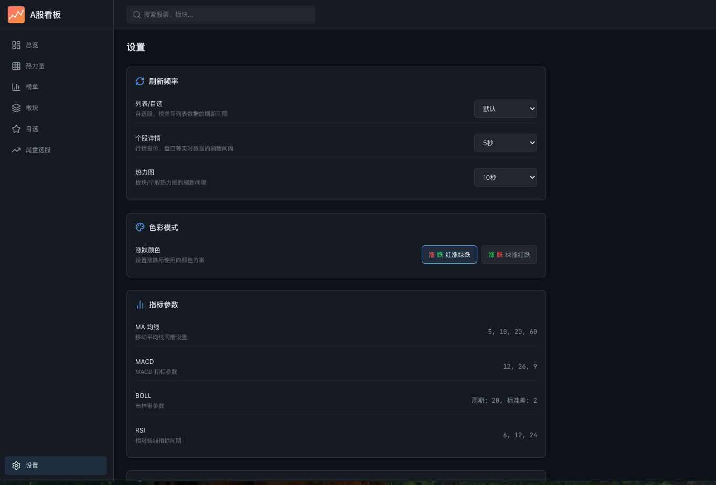The height and width of the screenshot is (485, 716).
Task: Select the 总览 overview icon
Action: 16,45
